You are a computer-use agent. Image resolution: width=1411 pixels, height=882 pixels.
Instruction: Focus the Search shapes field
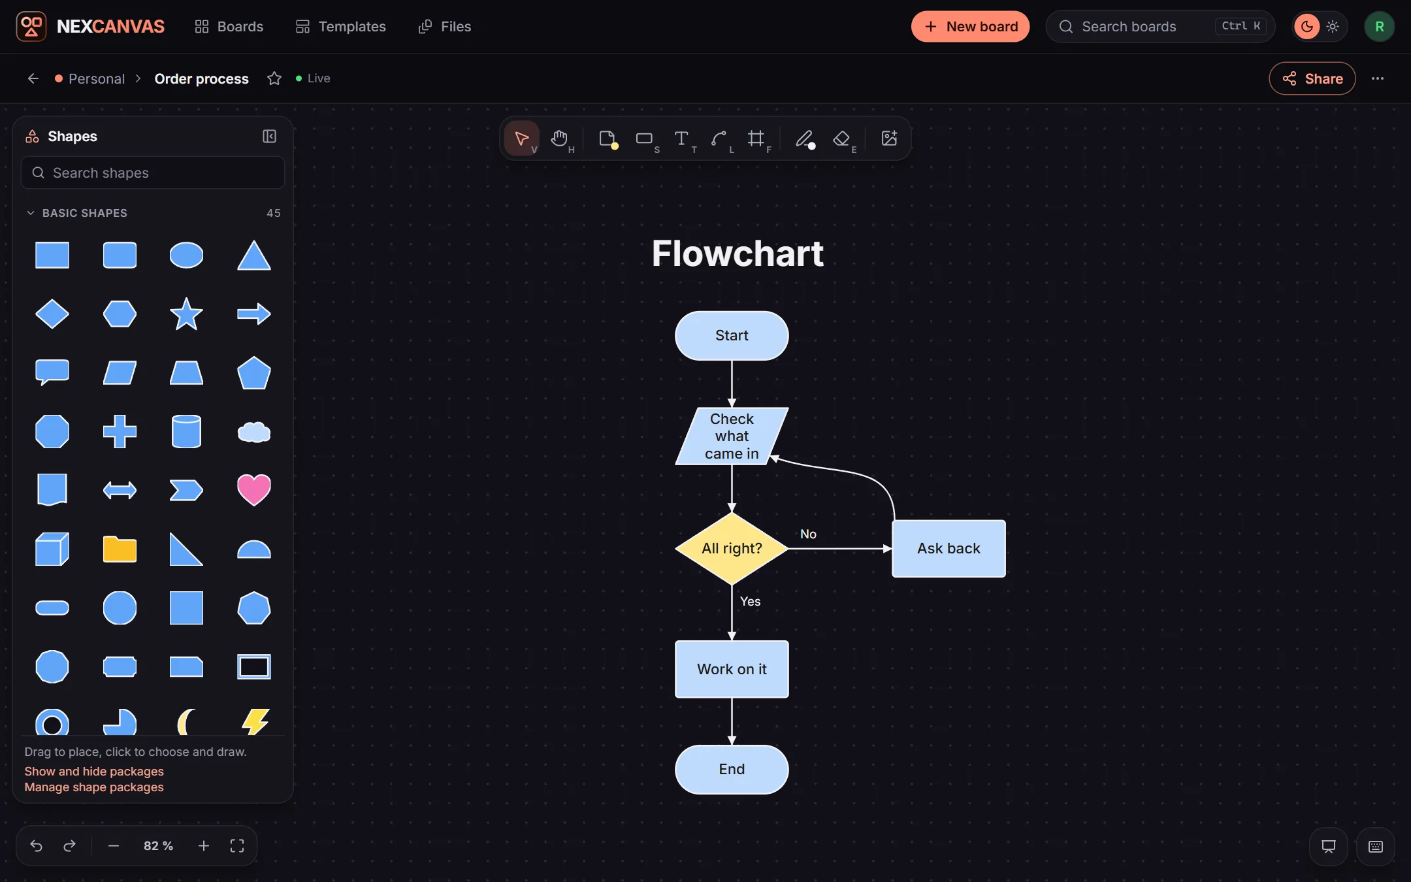pos(153,172)
